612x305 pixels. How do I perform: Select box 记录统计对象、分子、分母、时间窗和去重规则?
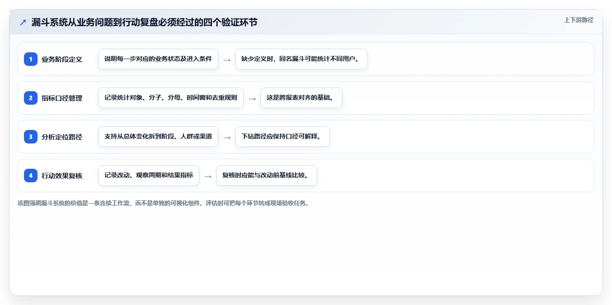coord(171,98)
